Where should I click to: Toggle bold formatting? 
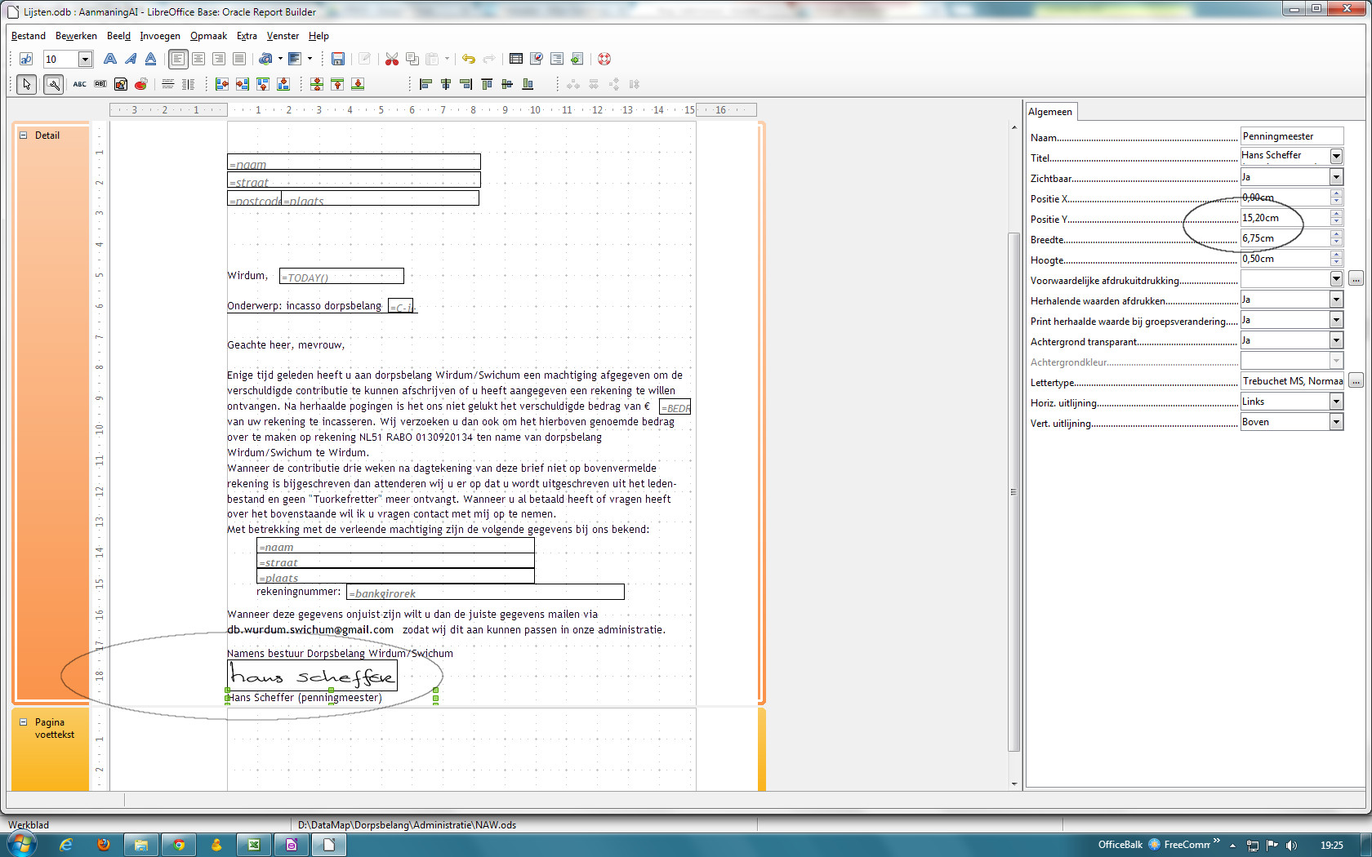(109, 59)
